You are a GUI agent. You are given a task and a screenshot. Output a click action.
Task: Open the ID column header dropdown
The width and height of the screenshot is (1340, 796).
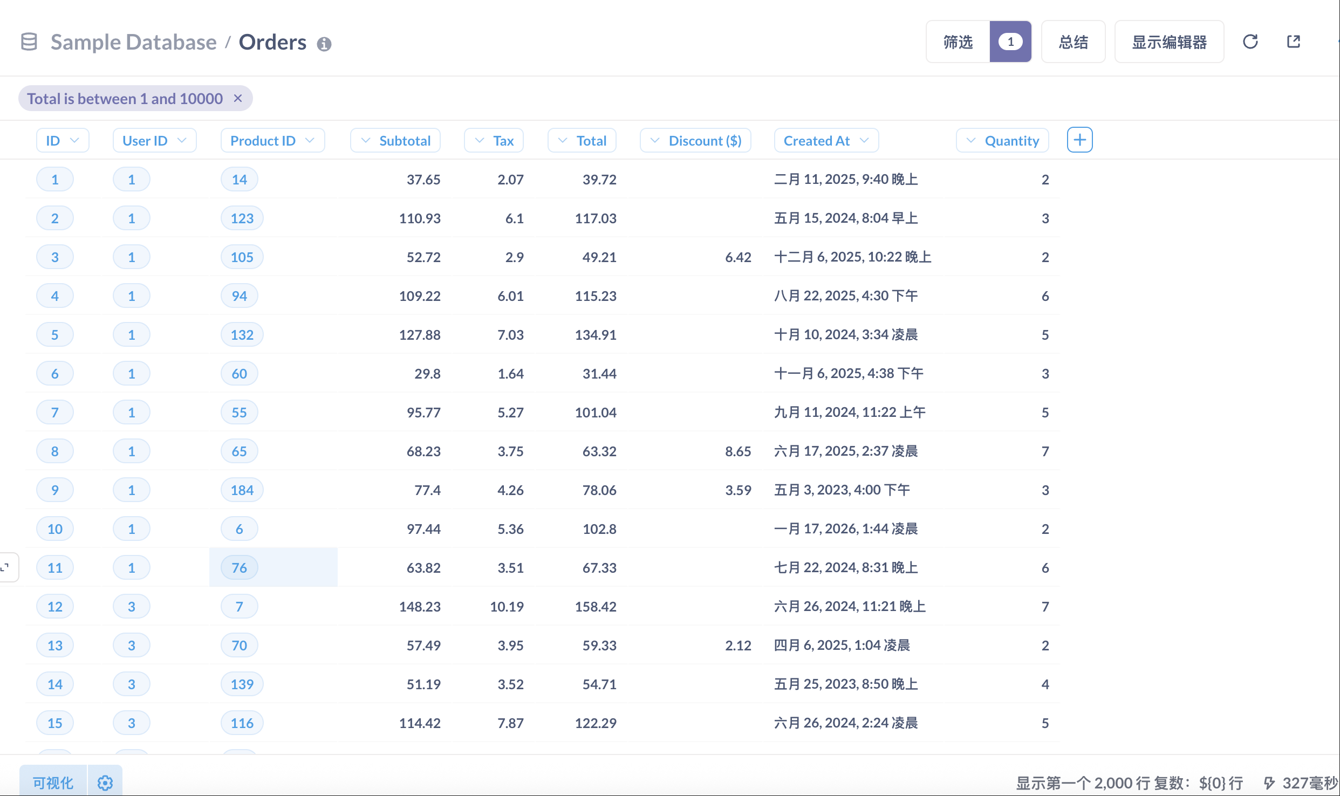[63, 141]
